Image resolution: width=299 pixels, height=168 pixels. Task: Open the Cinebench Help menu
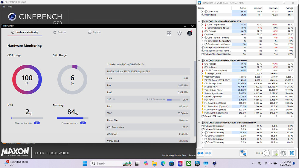[x=10, y=7]
